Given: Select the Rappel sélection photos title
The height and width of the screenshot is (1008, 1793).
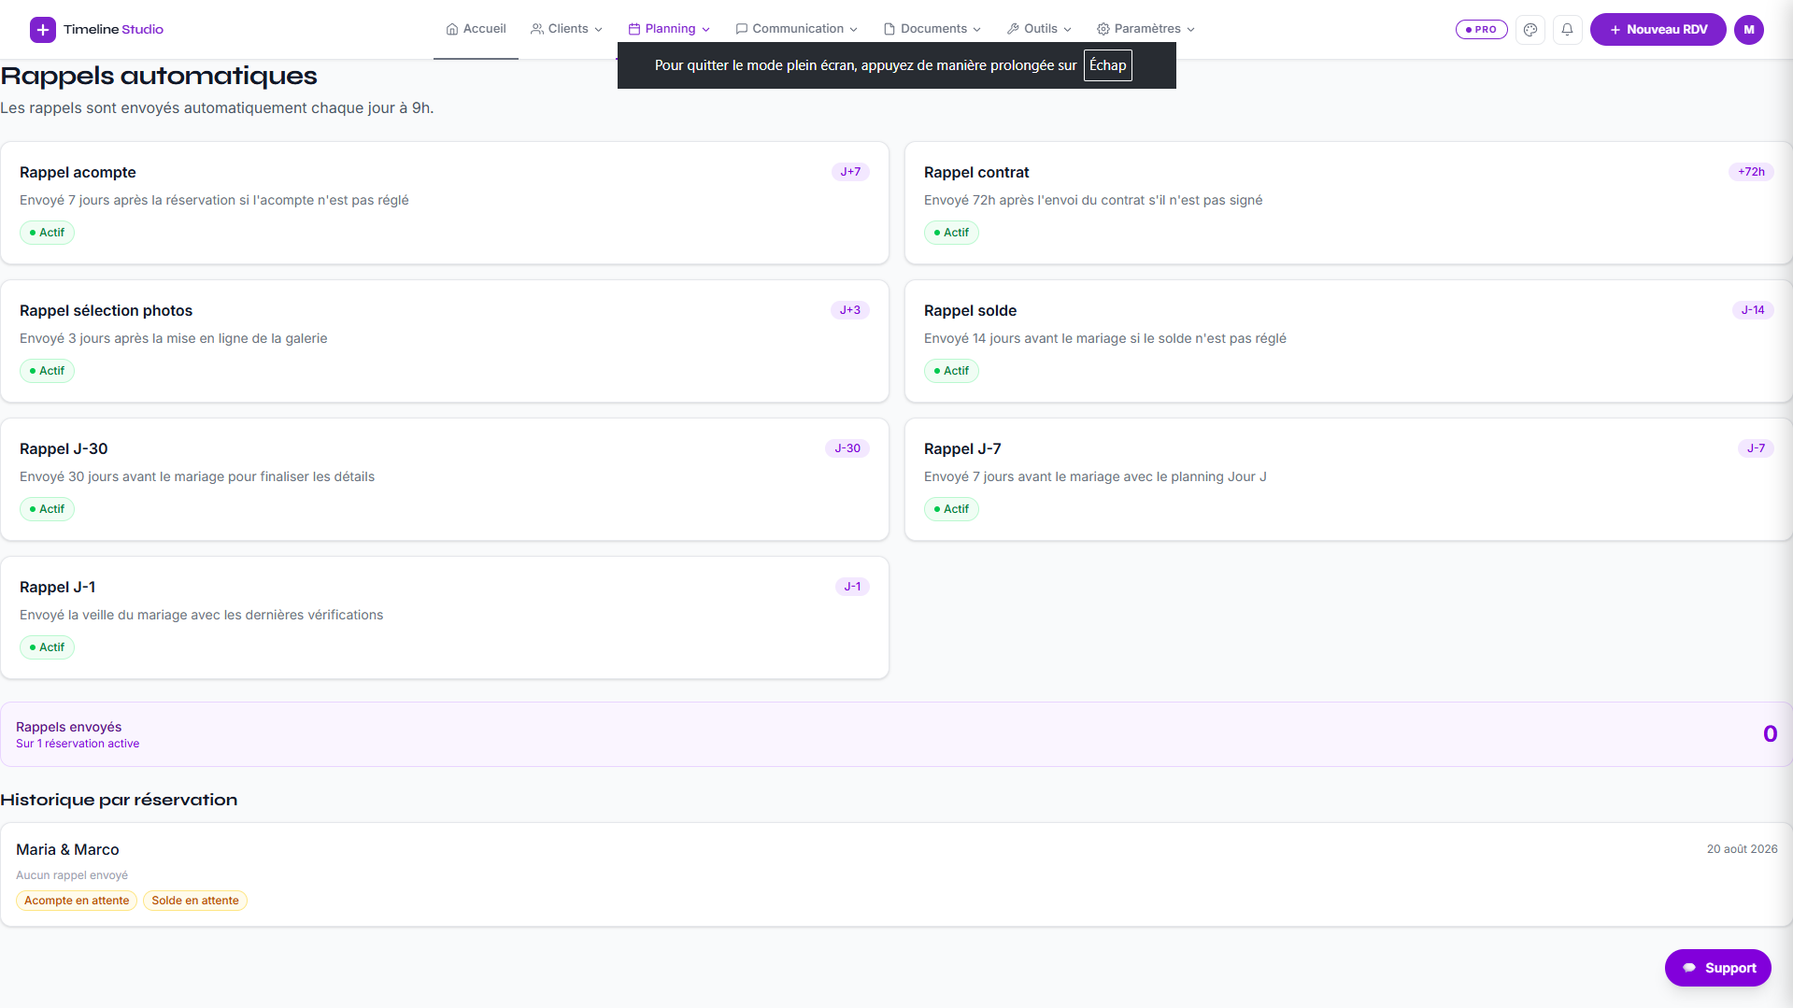Looking at the screenshot, I should tap(106, 311).
